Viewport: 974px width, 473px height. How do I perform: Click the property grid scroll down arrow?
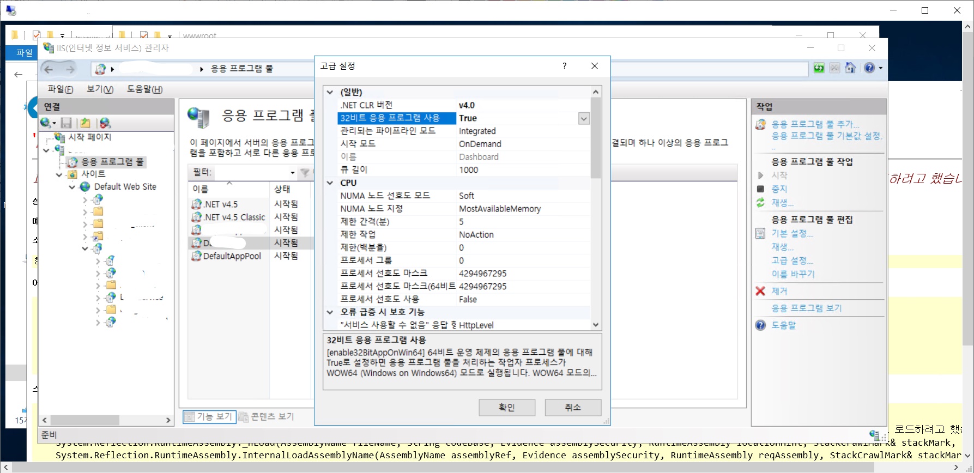click(596, 325)
